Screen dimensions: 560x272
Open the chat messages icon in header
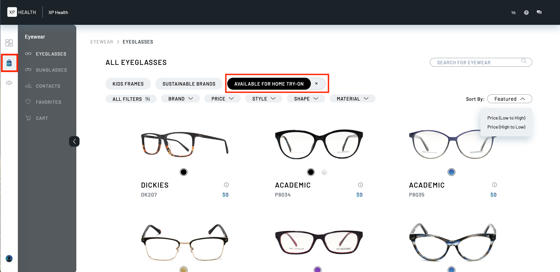tap(539, 12)
